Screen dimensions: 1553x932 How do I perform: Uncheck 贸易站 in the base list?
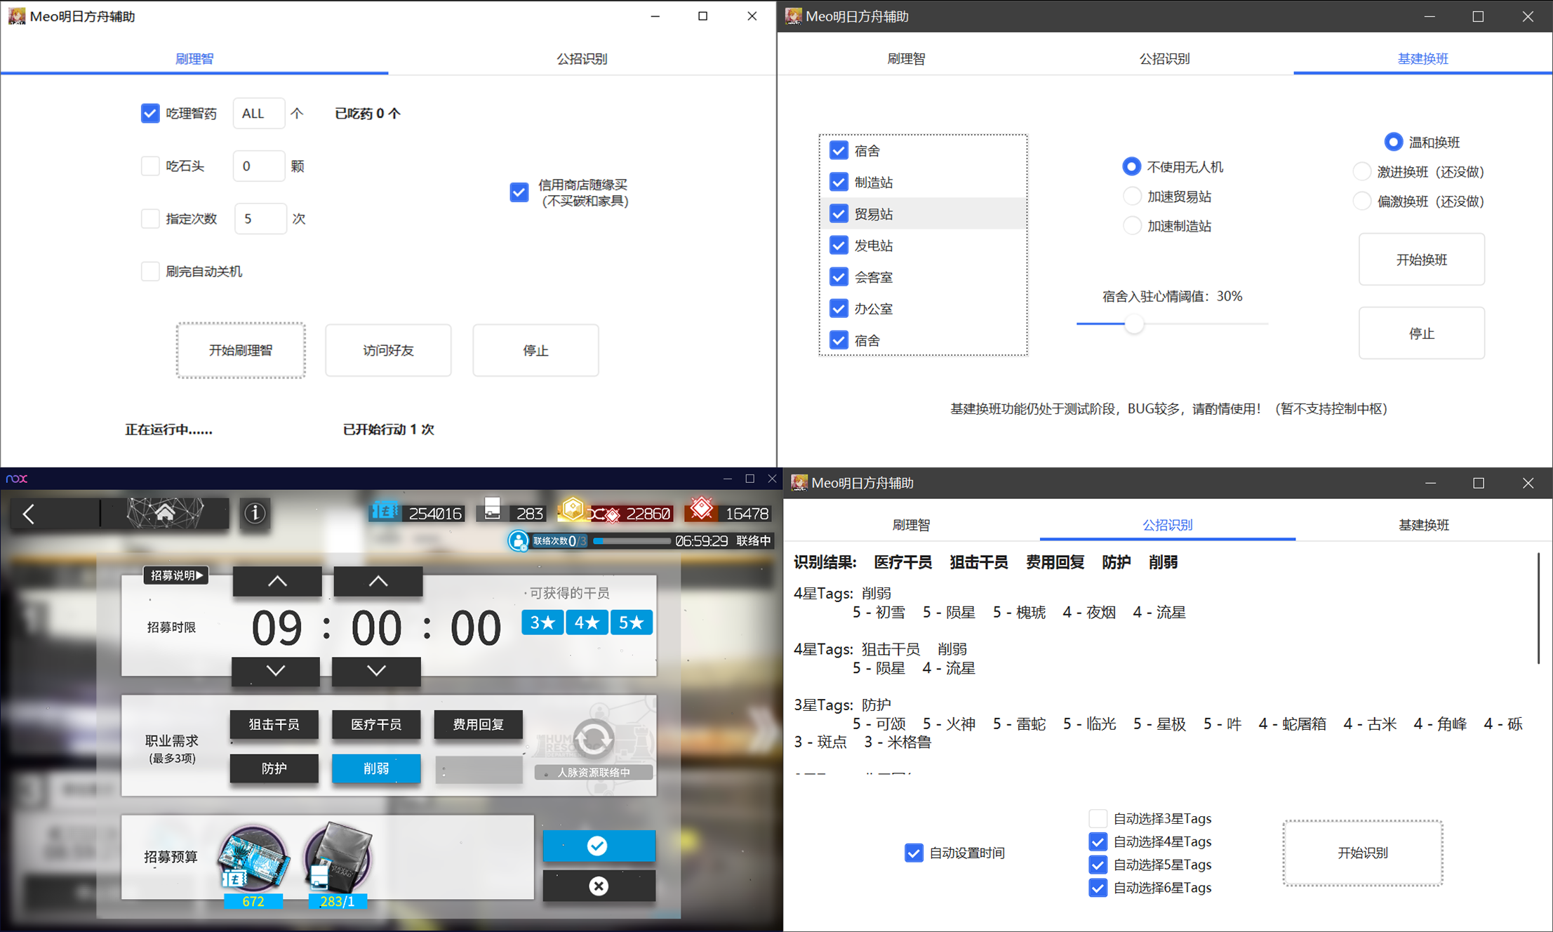pos(839,214)
